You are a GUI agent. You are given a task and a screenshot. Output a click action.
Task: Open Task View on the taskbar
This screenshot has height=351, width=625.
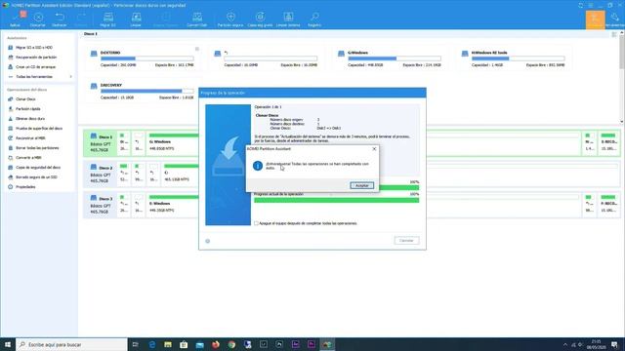[x=135, y=344]
